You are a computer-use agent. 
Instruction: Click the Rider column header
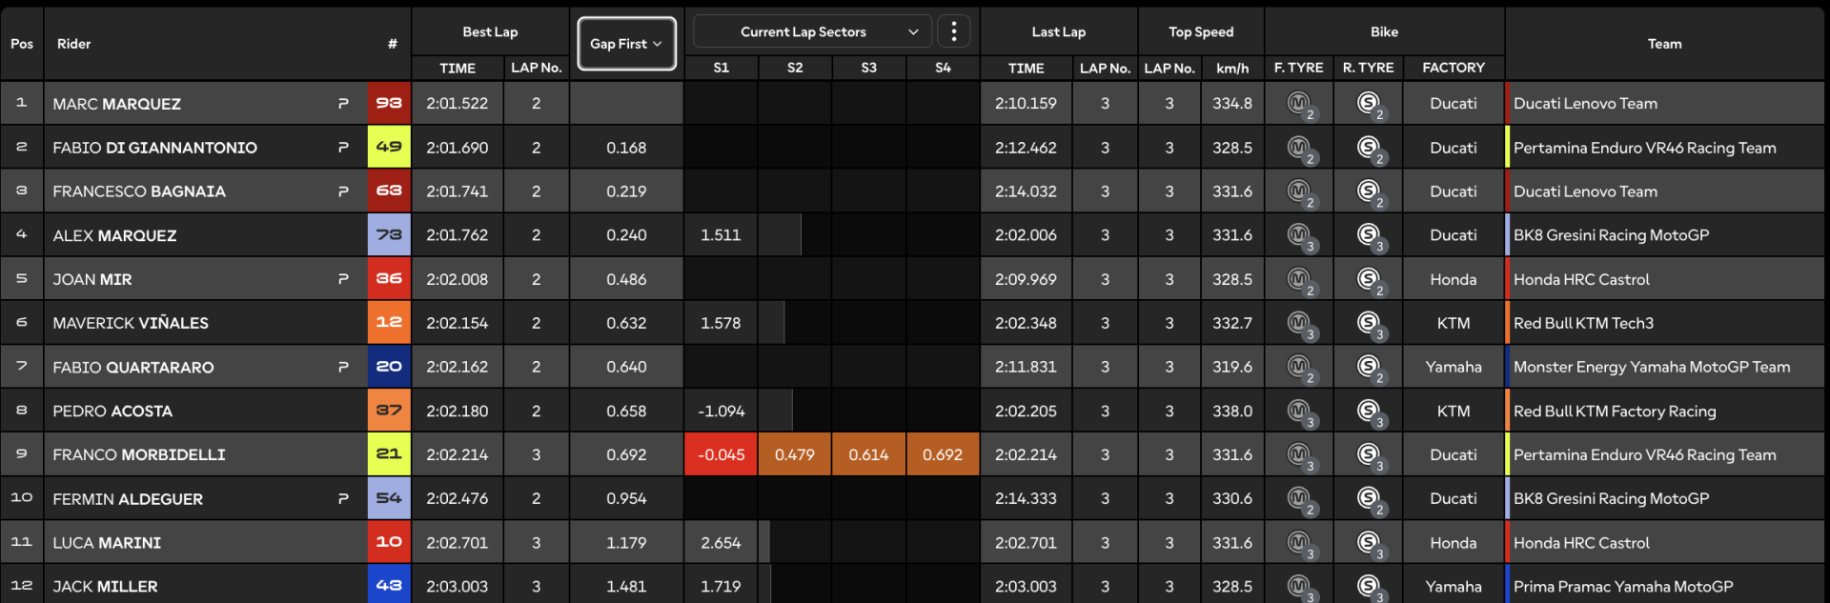pyautogui.click(x=74, y=44)
